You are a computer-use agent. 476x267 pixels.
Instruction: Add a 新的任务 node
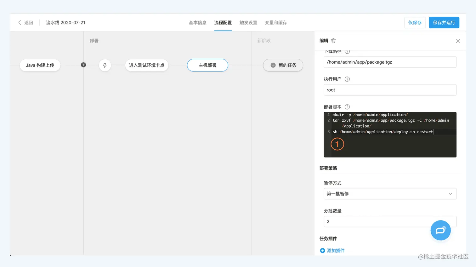[x=283, y=65]
